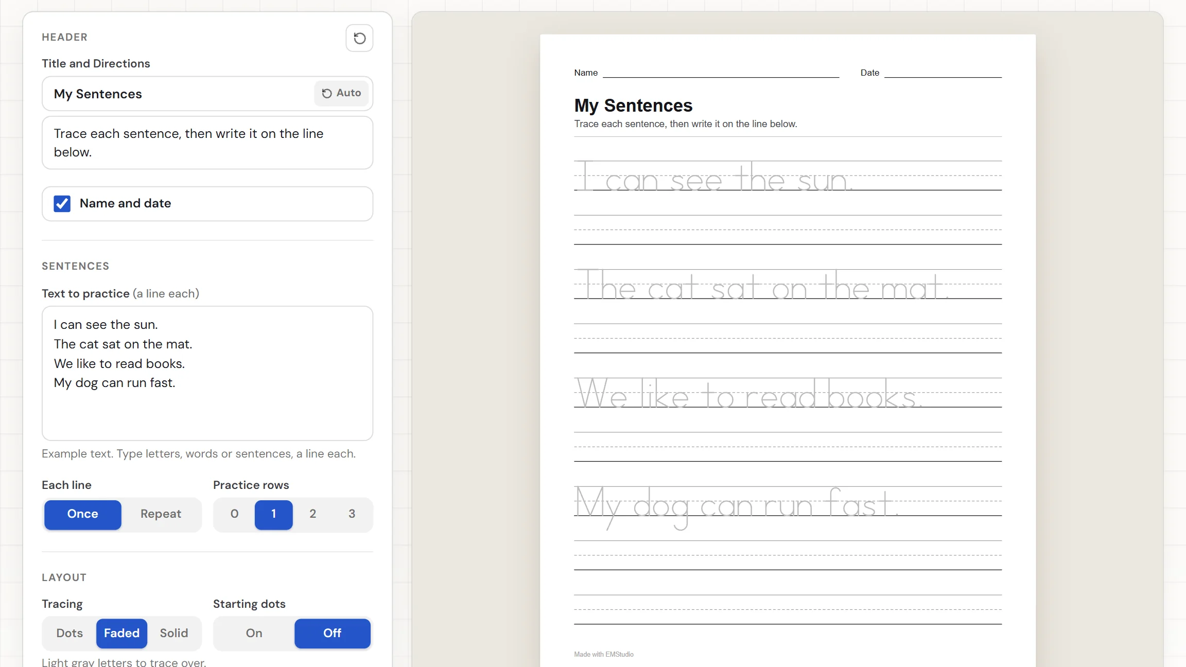
Task: Click the 'My Sentences' heading in the worksheet preview
Action: point(633,106)
